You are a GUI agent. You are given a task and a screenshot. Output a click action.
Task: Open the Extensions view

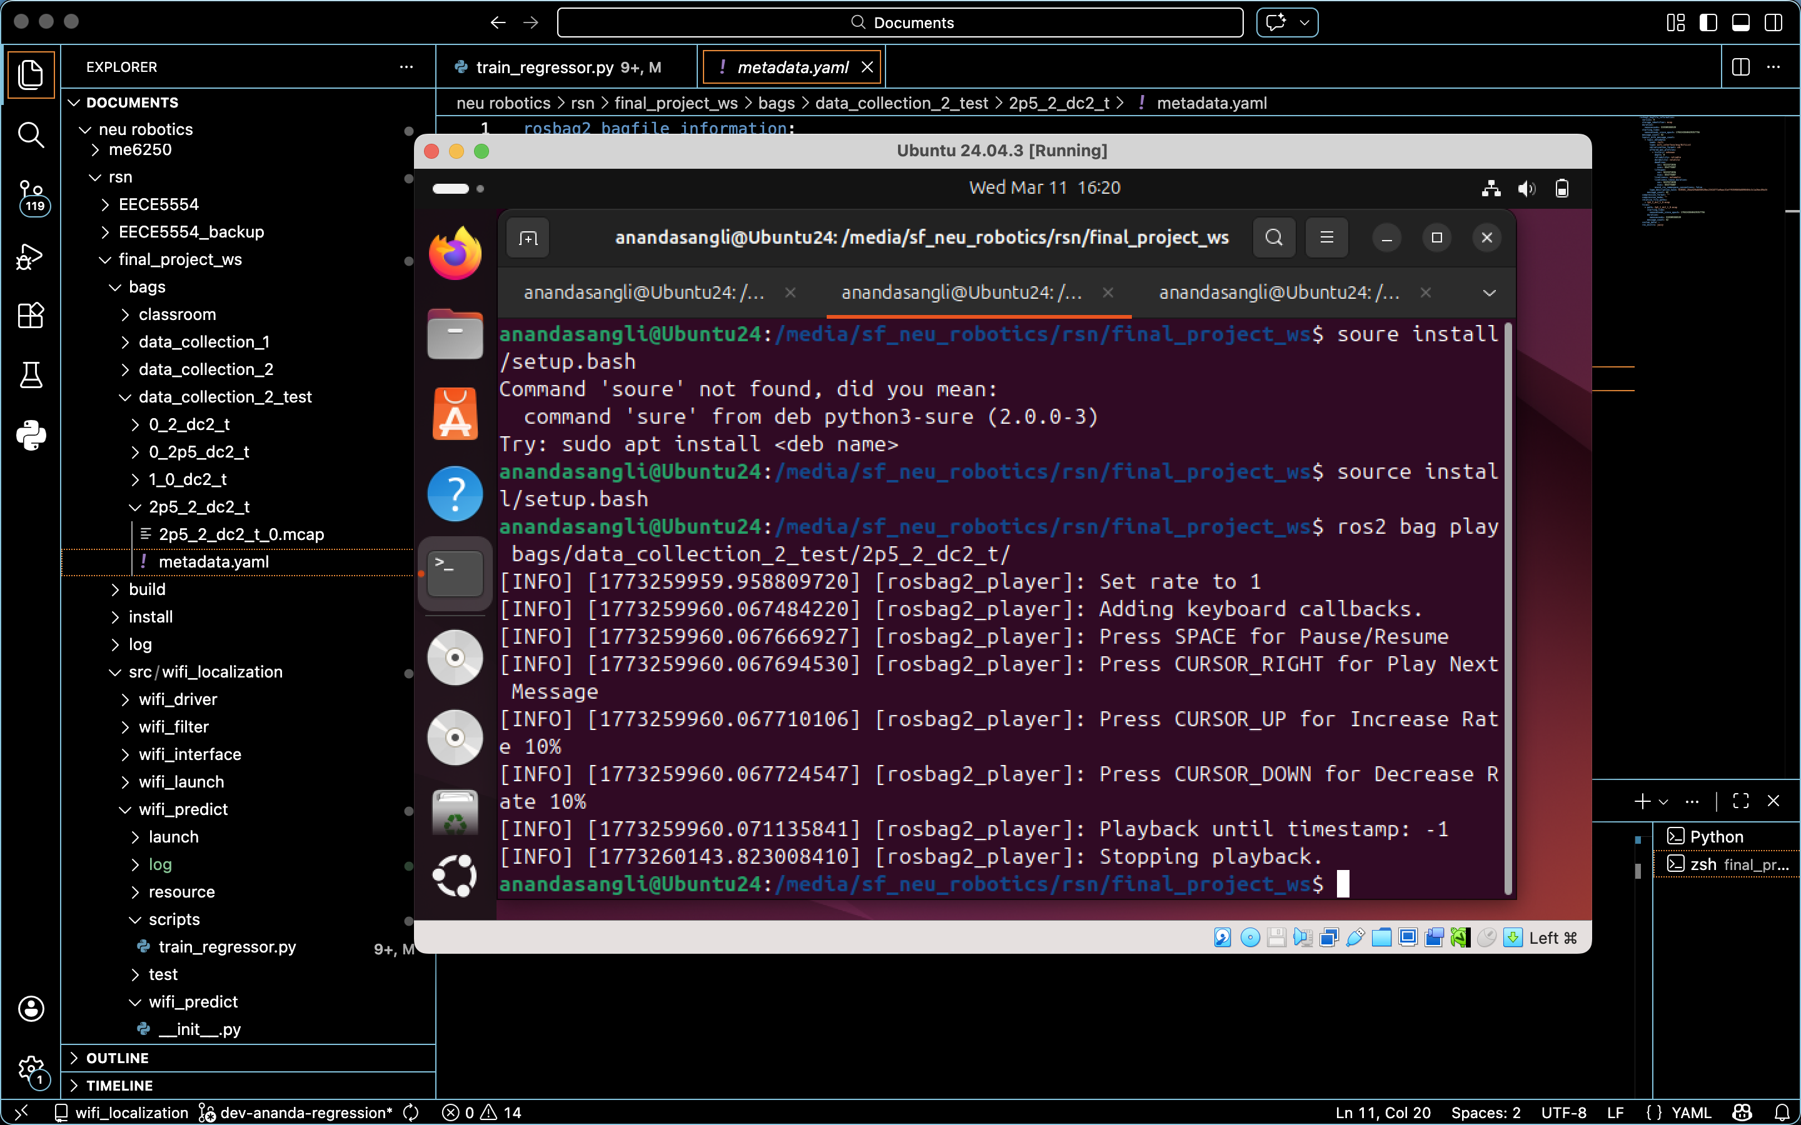pos(31,316)
